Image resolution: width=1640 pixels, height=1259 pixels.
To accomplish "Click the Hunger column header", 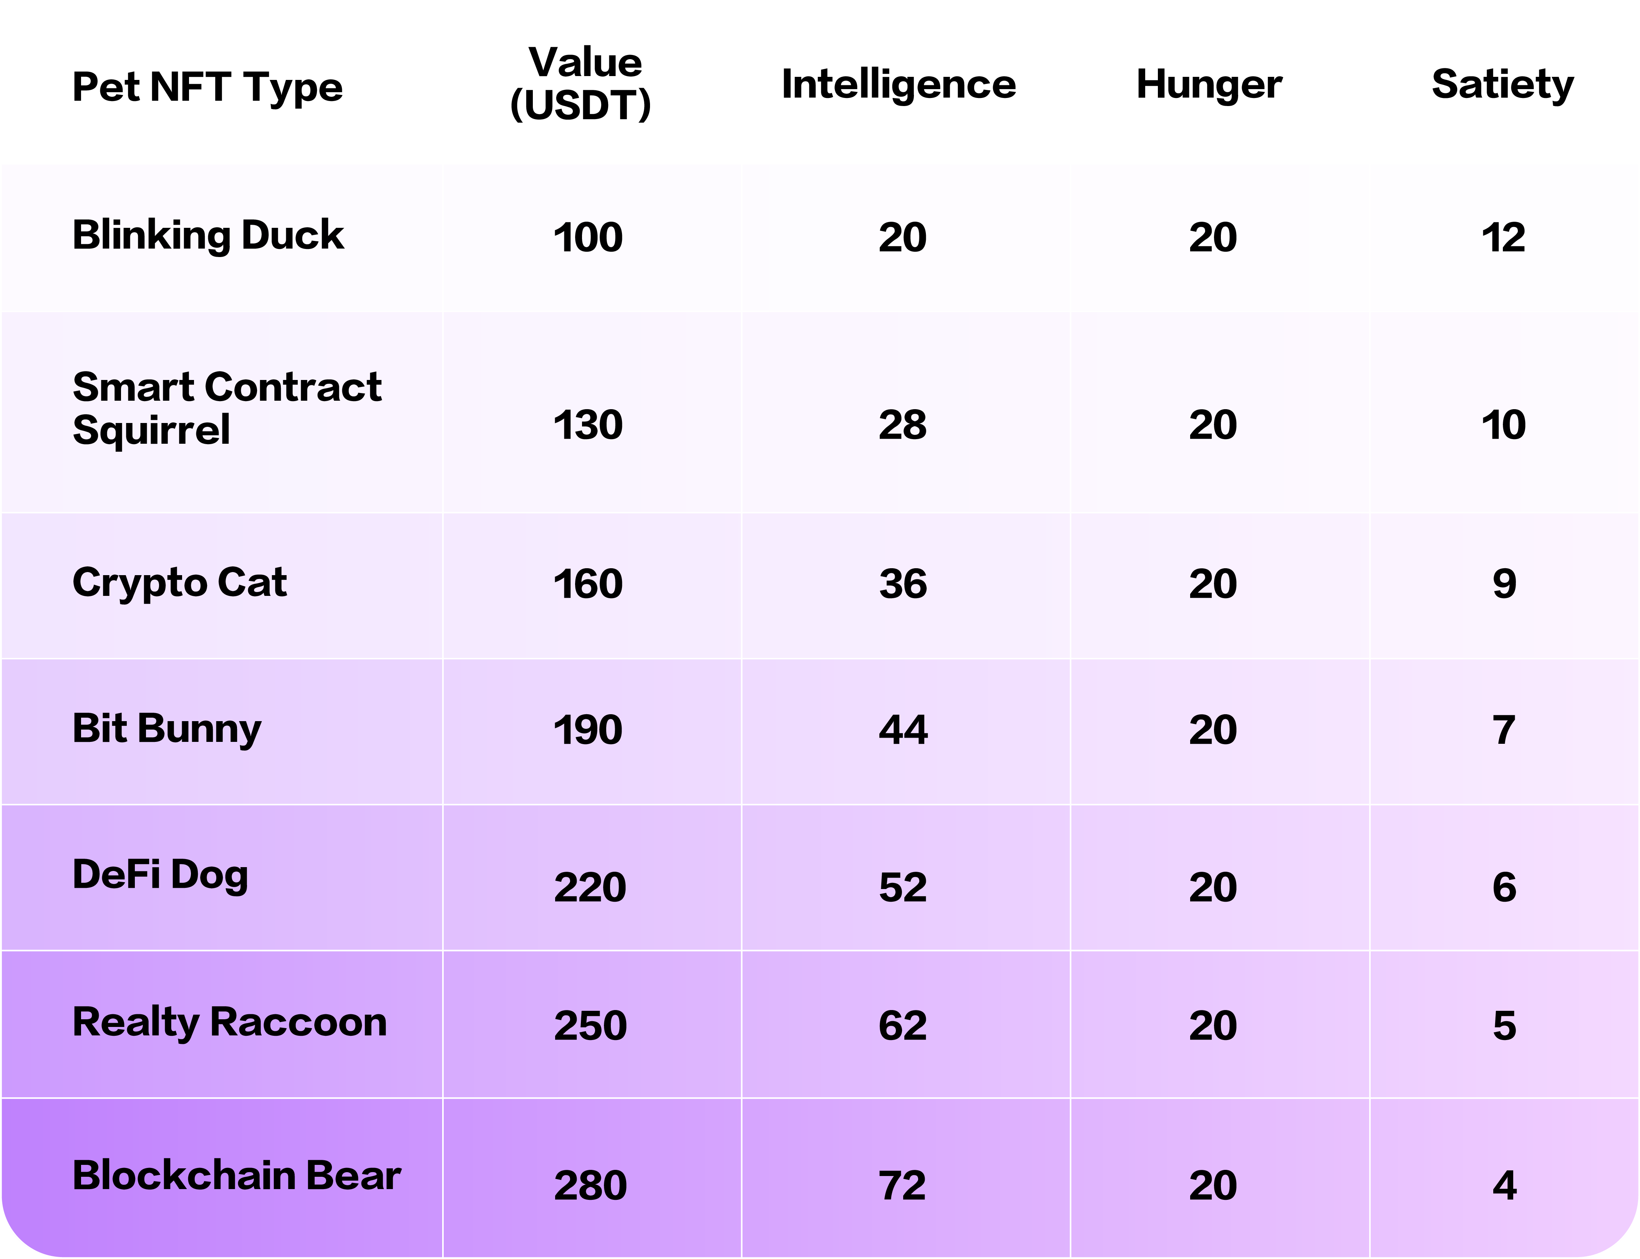I will [1209, 85].
